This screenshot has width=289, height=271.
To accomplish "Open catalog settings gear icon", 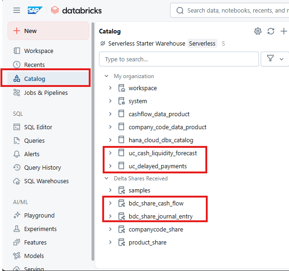I will tap(258, 31).
